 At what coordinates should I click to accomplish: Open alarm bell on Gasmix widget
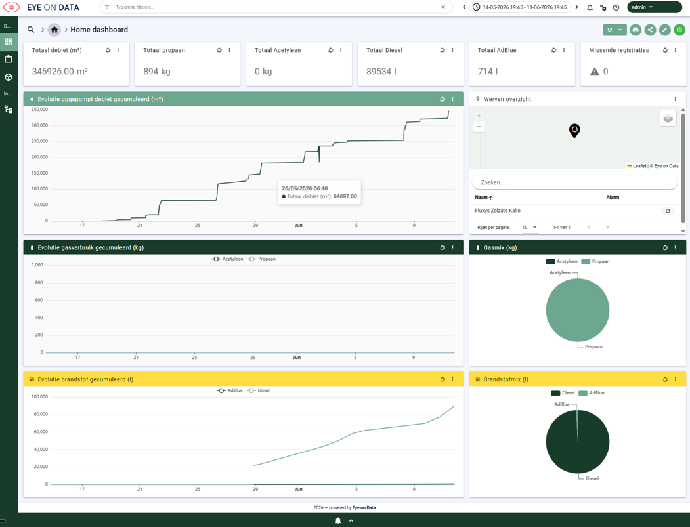point(665,247)
